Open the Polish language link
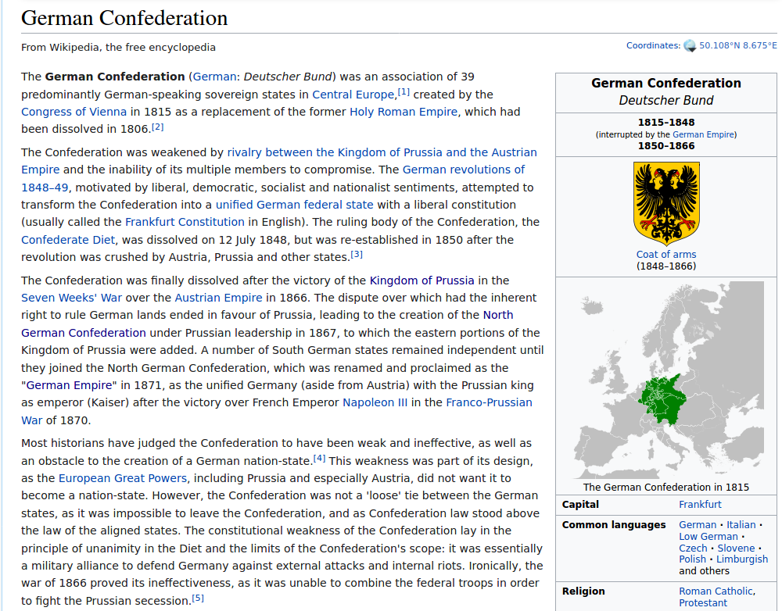The height and width of the screenshot is (611, 782). (692, 559)
